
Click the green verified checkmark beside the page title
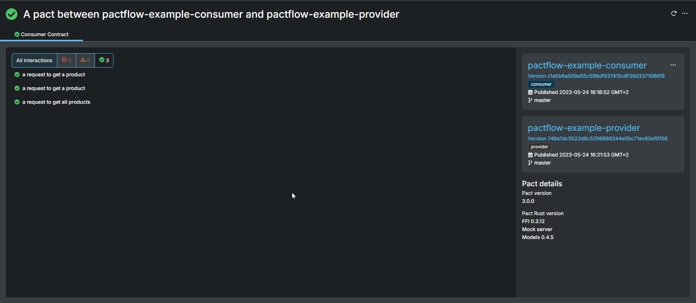coord(11,14)
